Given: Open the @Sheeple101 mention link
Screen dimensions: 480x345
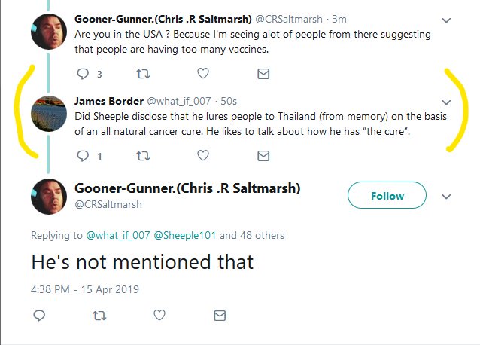Looking at the screenshot, I should pyautogui.click(x=185, y=236).
